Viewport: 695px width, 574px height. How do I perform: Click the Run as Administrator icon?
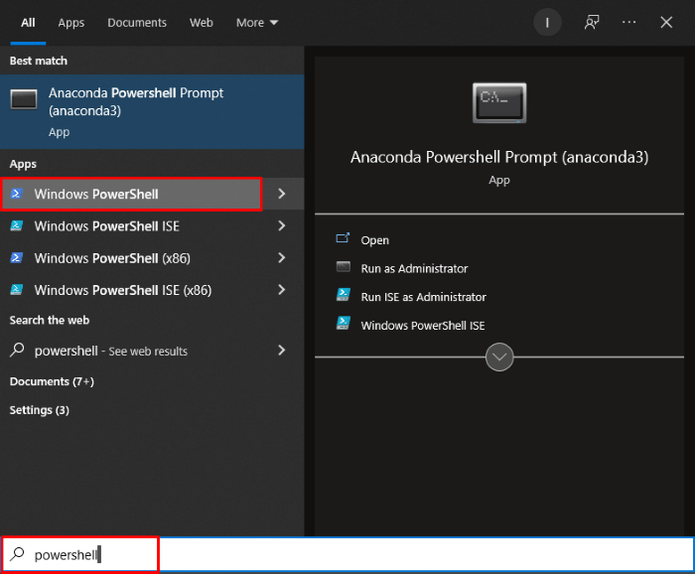[x=344, y=267]
